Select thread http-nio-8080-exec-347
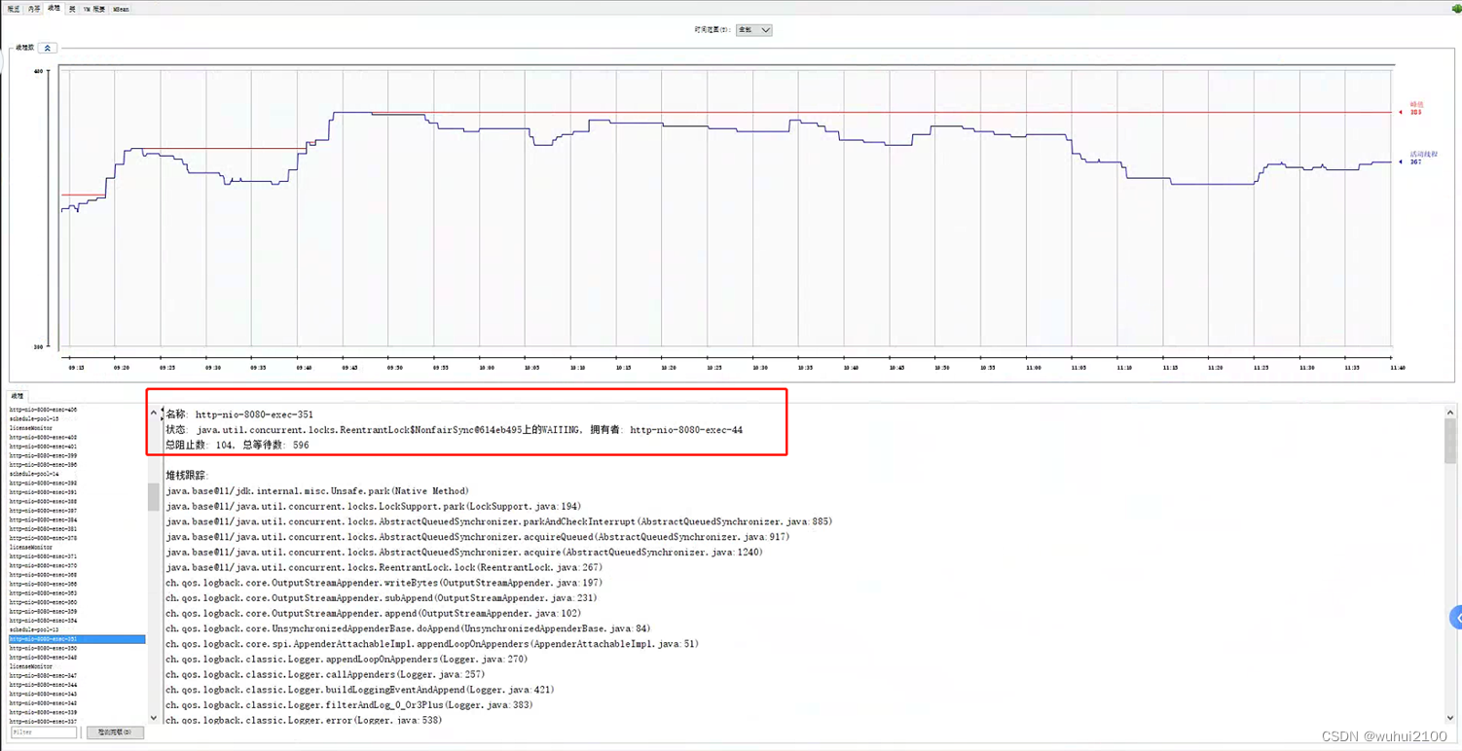 [43, 675]
